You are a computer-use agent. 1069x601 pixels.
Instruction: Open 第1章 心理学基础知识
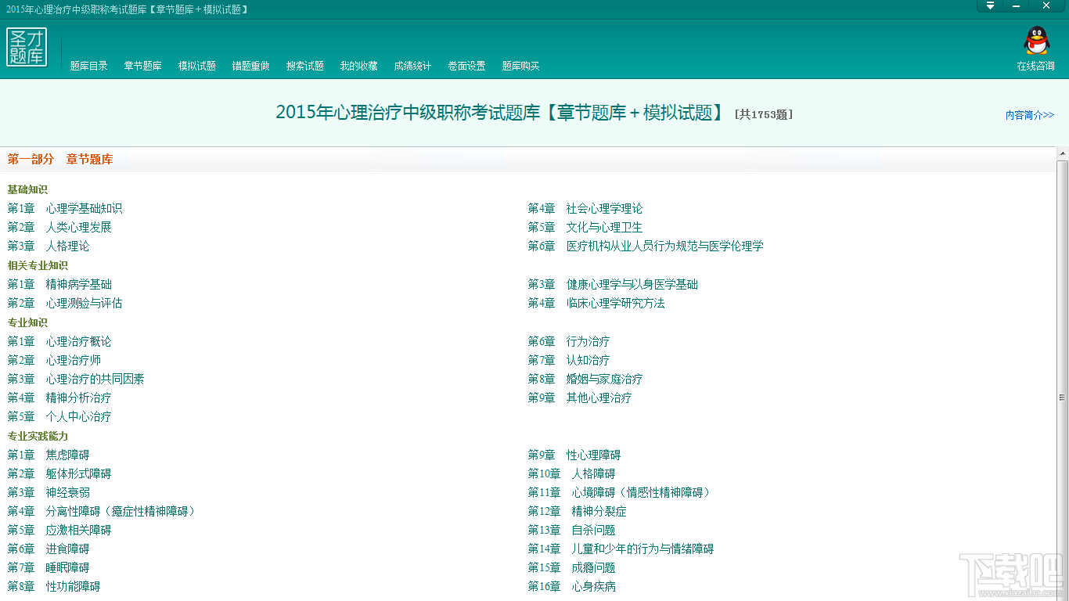pos(65,208)
